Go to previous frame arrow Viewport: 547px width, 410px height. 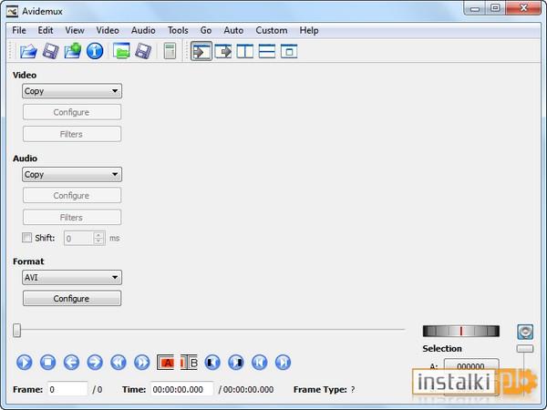[x=71, y=363]
